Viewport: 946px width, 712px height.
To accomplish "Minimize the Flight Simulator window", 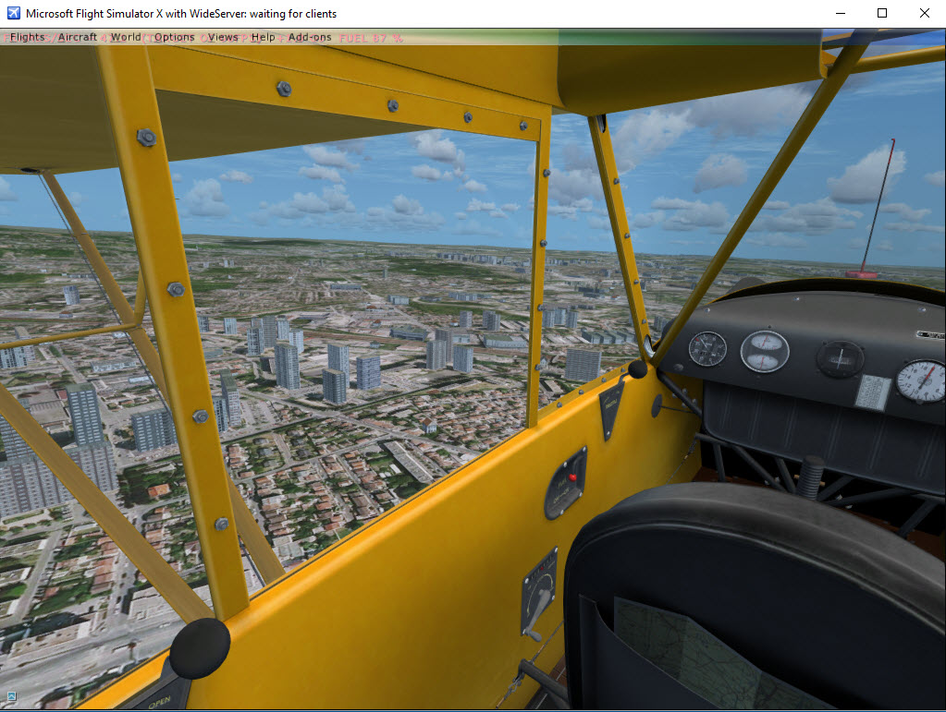I will (x=841, y=13).
